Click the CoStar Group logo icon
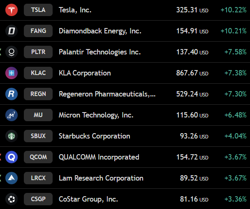Image resolution: width=250 pixels, height=209 pixels. (x=12, y=199)
